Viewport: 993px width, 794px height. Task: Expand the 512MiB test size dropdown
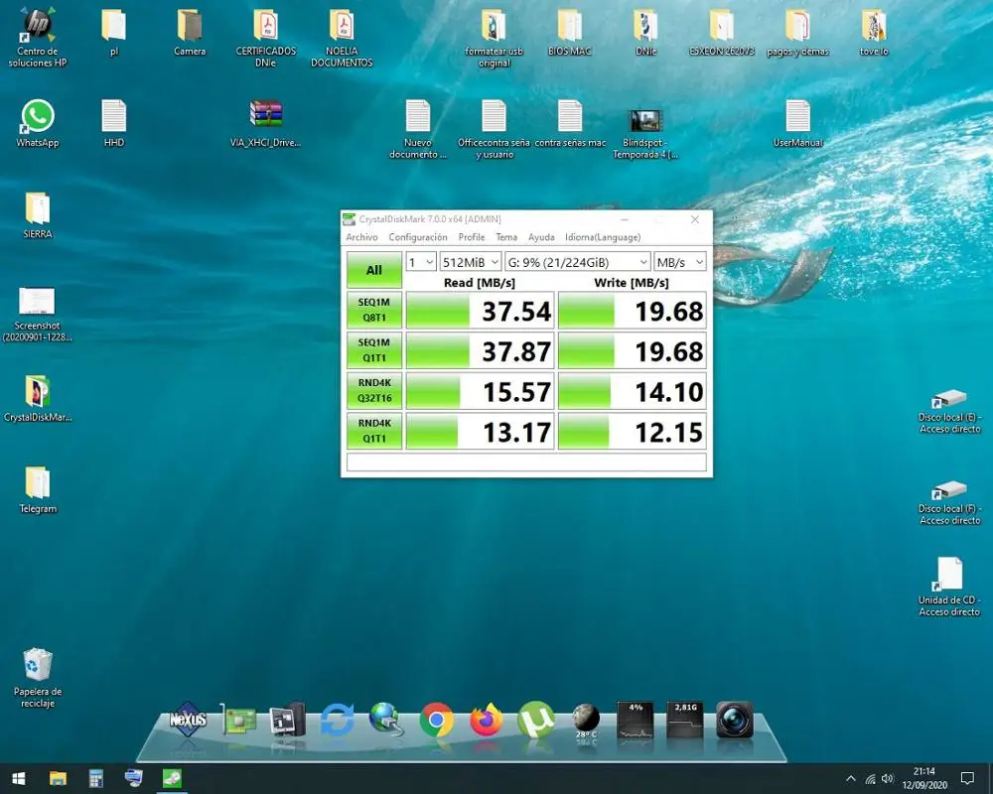[470, 262]
